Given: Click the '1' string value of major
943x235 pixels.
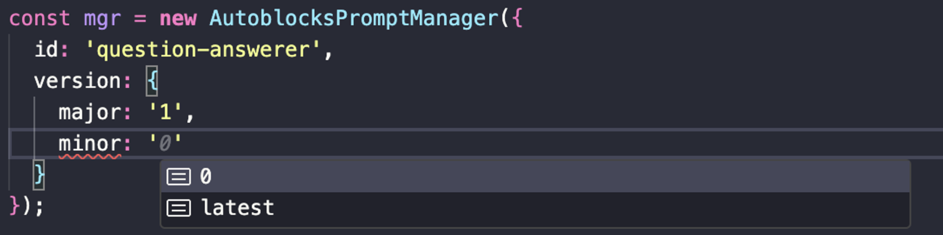Looking at the screenshot, I should pyautogui.click(x=166, y=112).
